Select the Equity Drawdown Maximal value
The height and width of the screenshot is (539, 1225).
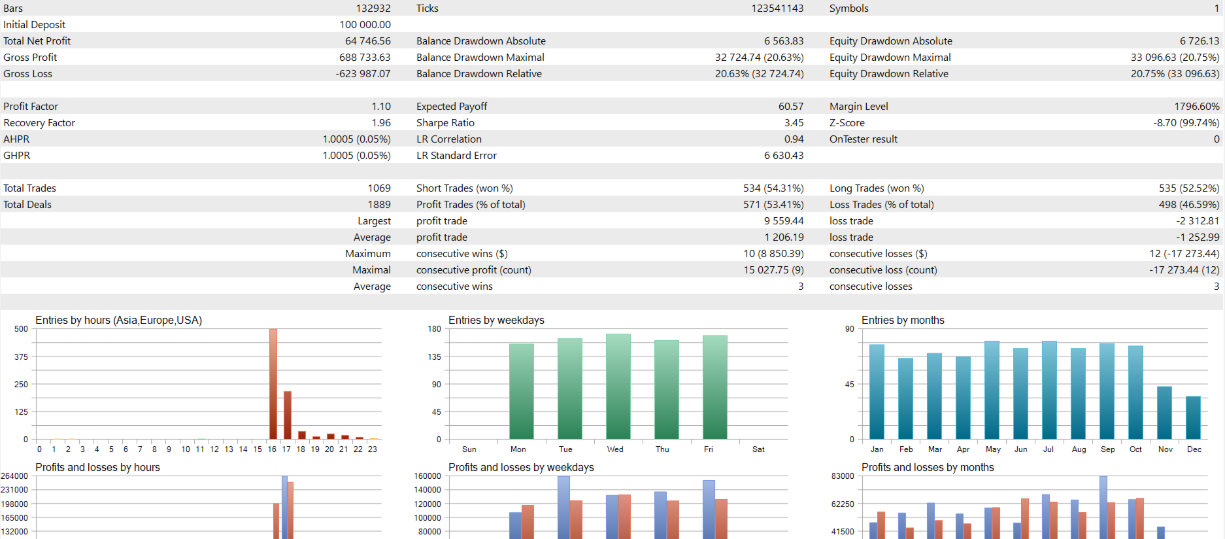point(1175,57)
